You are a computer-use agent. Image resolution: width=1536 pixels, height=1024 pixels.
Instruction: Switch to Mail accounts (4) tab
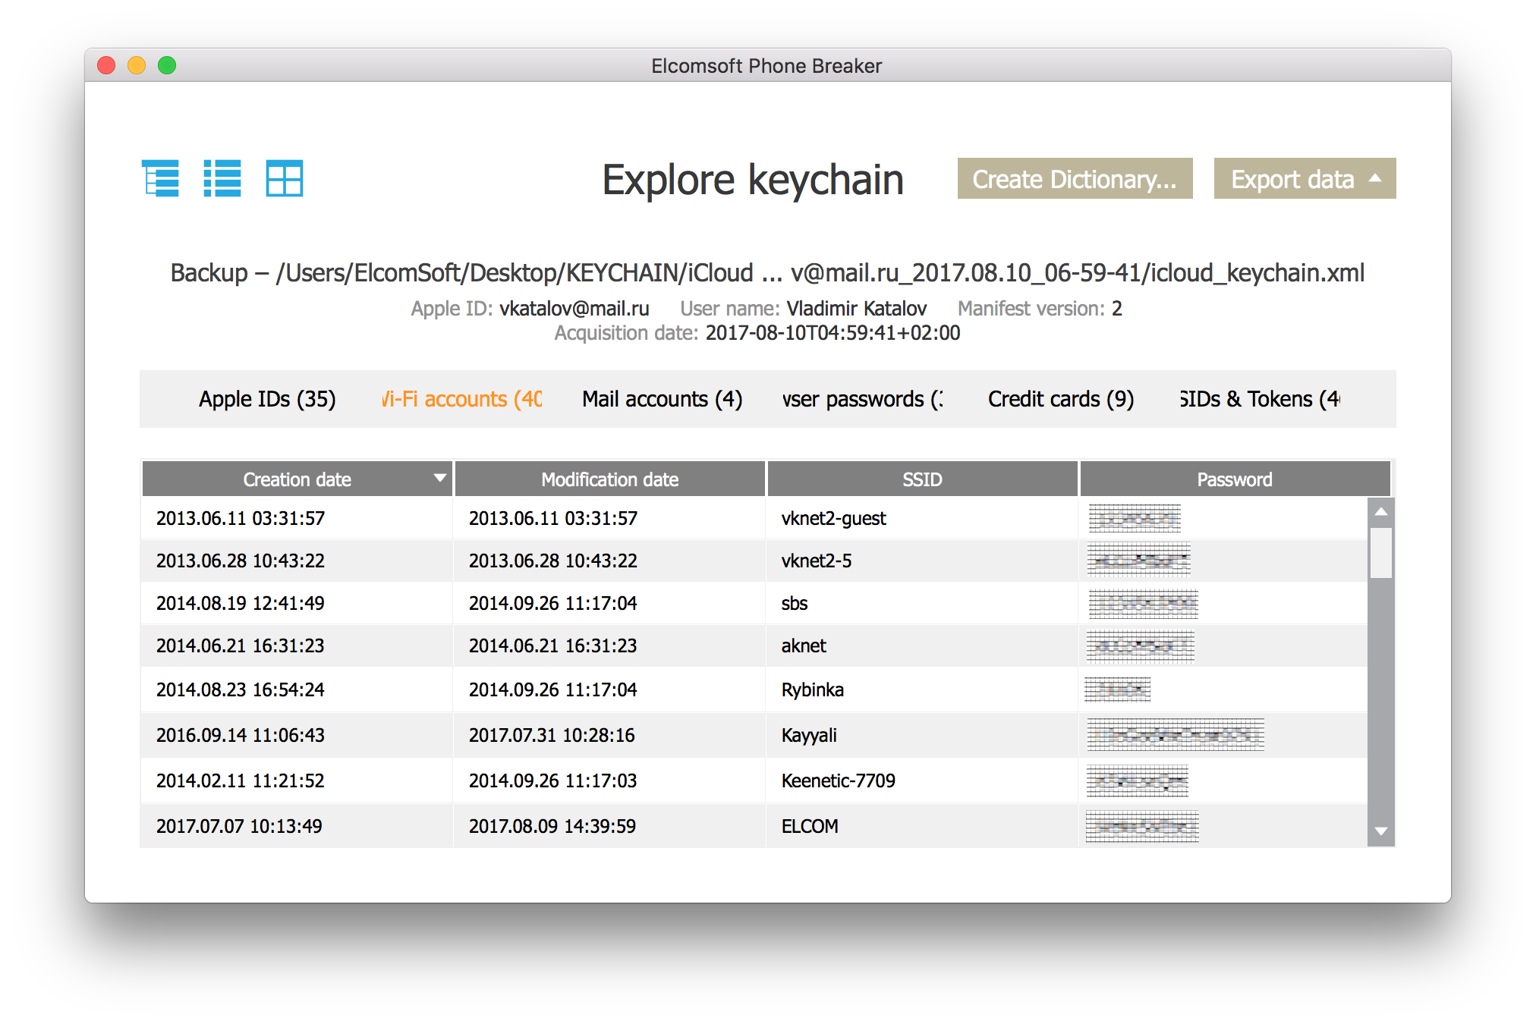click(662, 399)
